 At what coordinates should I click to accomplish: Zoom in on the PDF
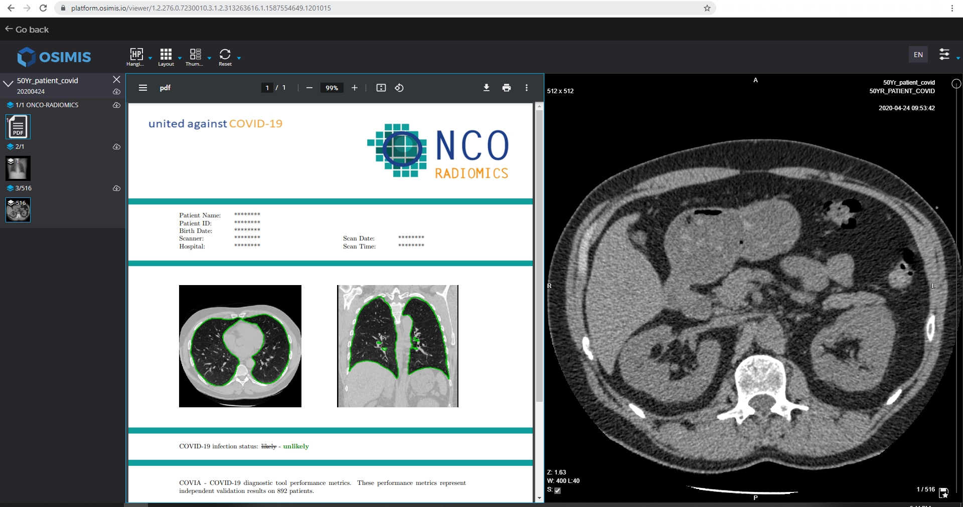click(355, 88)
